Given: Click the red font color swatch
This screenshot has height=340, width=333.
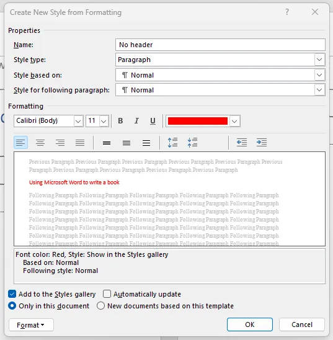Looking at the screenshot, I should [x=198, y=121].
